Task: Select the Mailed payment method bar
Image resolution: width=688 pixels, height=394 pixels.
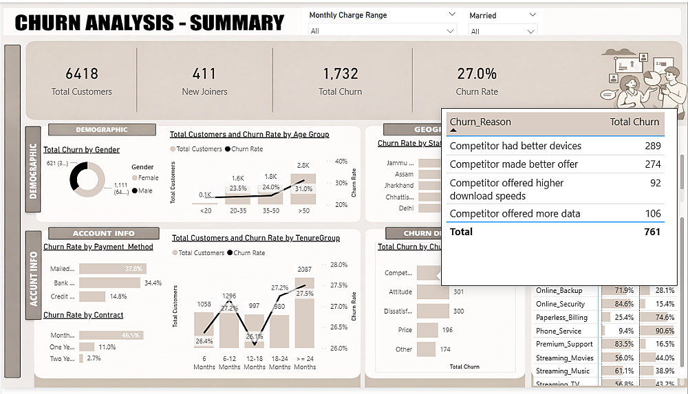Action: [113, 269]
